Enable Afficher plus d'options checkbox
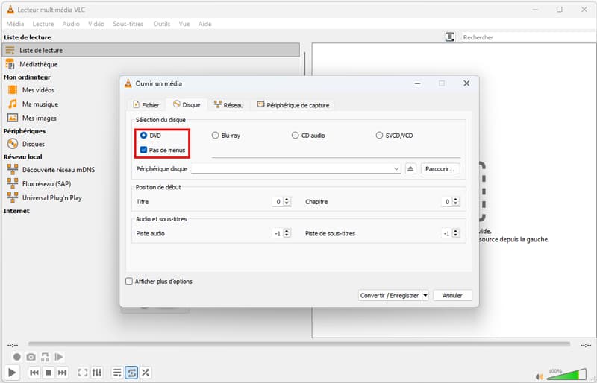597x383 pixels. tap(130, 282)
